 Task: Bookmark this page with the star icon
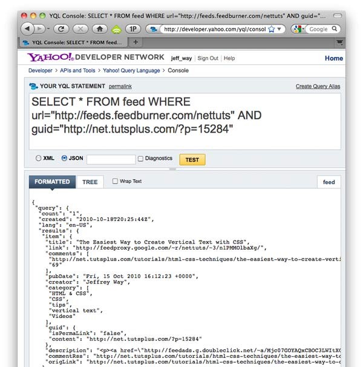pos(271,29)
